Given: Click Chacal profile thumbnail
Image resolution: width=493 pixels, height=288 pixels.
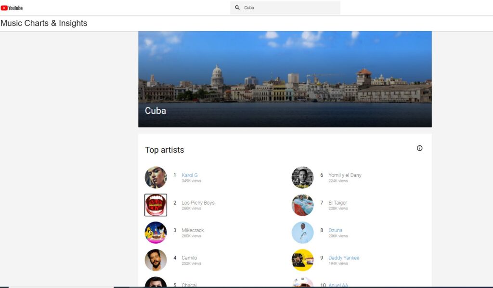Looking at the screenshot, I should point(156,282).
